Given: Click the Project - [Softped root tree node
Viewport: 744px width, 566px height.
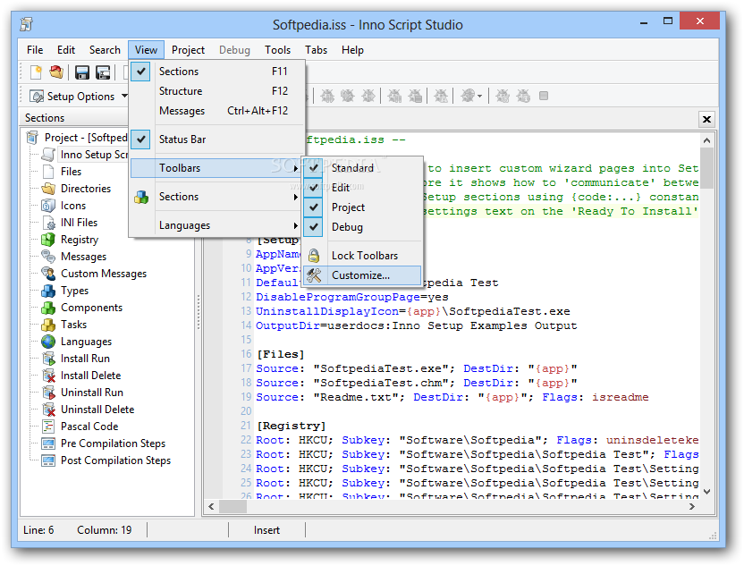Looking at the screenshot, I should (x=86, y=138).
